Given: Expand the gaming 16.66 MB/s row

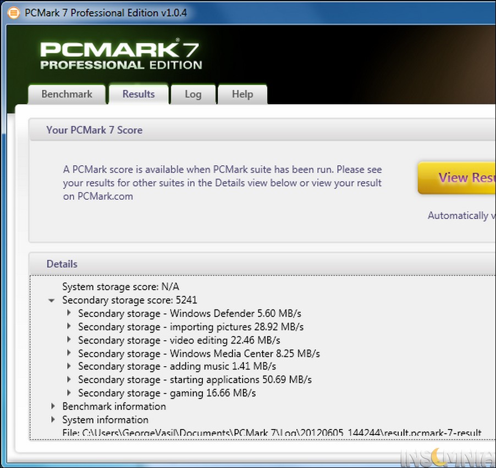Looking at the screenshot, I should coord(69,393).
